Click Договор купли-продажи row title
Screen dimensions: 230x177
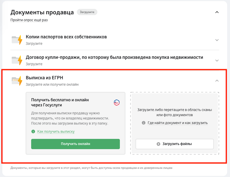click(114, 57)
